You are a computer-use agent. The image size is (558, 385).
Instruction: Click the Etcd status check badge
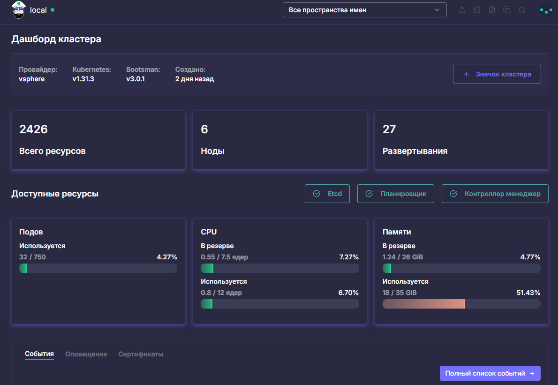[x=327, y=194]
